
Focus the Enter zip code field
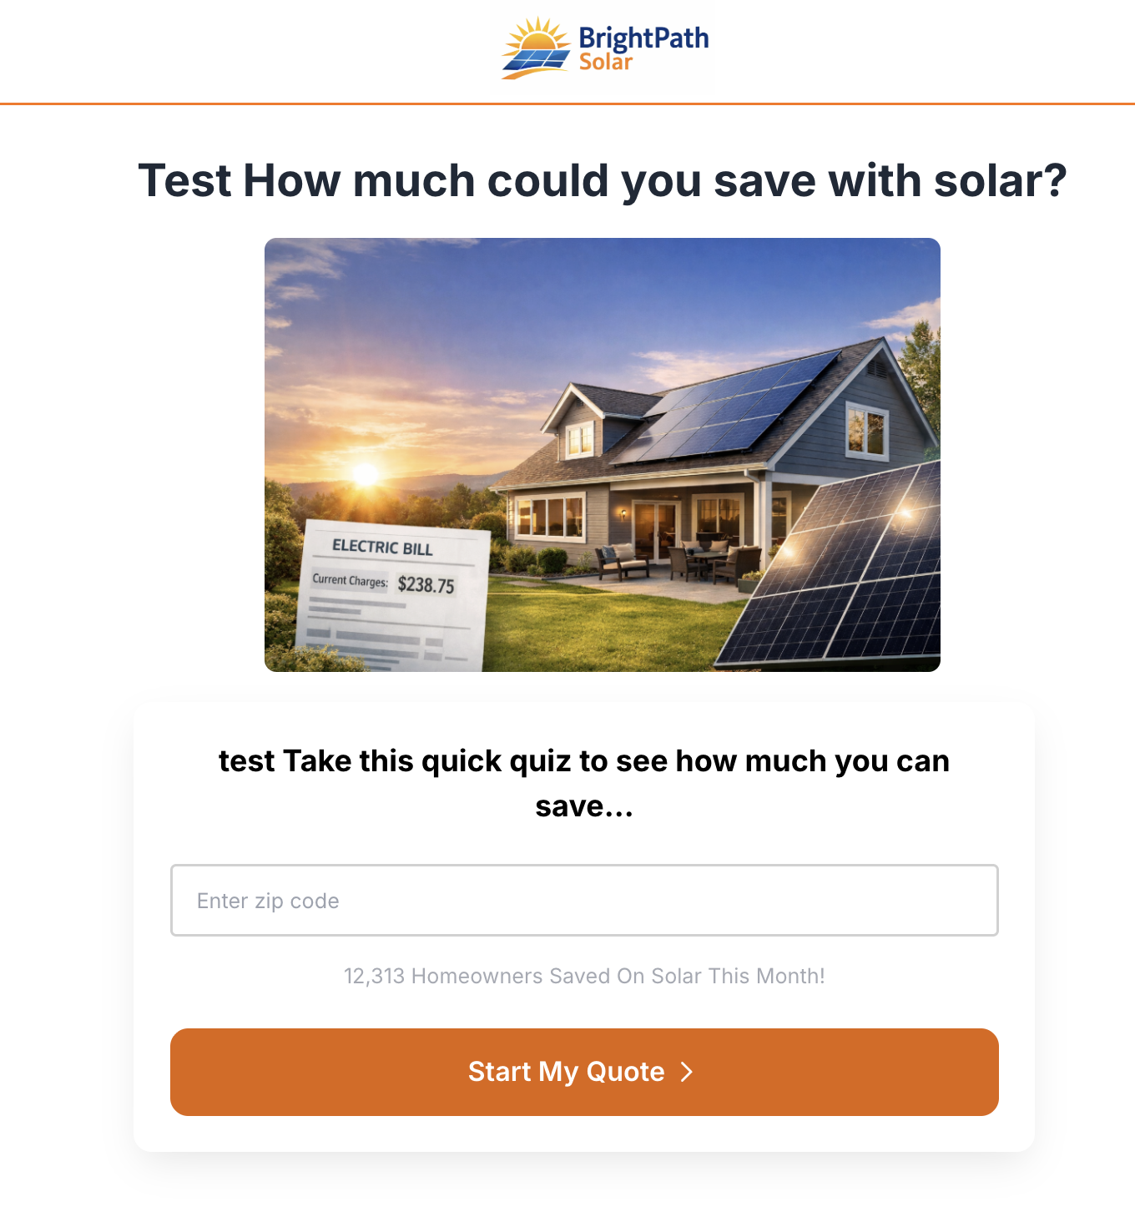pos(584,900)
